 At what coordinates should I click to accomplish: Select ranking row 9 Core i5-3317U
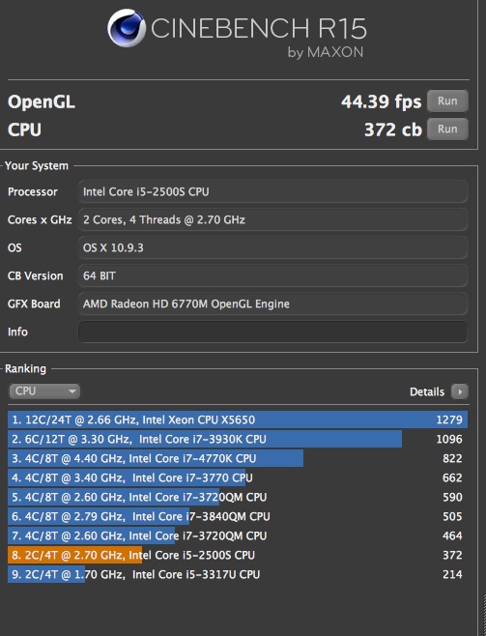tap(238, 574)
